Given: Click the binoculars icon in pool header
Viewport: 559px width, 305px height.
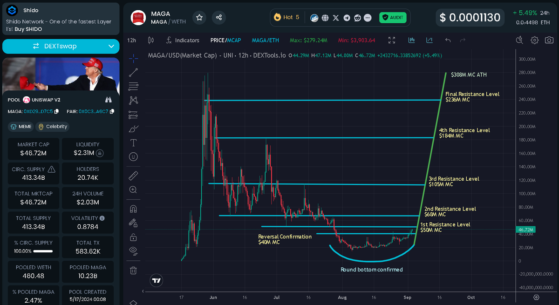Looking at the screenshot, I should [x=109, y=100].
